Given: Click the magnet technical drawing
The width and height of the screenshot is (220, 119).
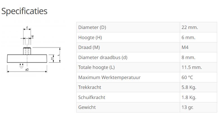Looking at the screenshot, I should click(34, 51).
